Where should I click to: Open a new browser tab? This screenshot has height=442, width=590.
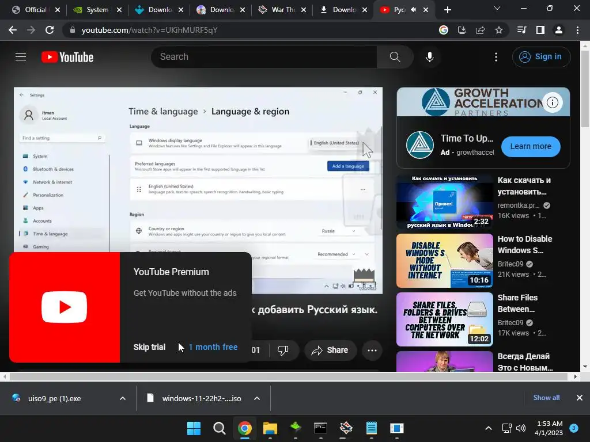[x=447, y=10]
